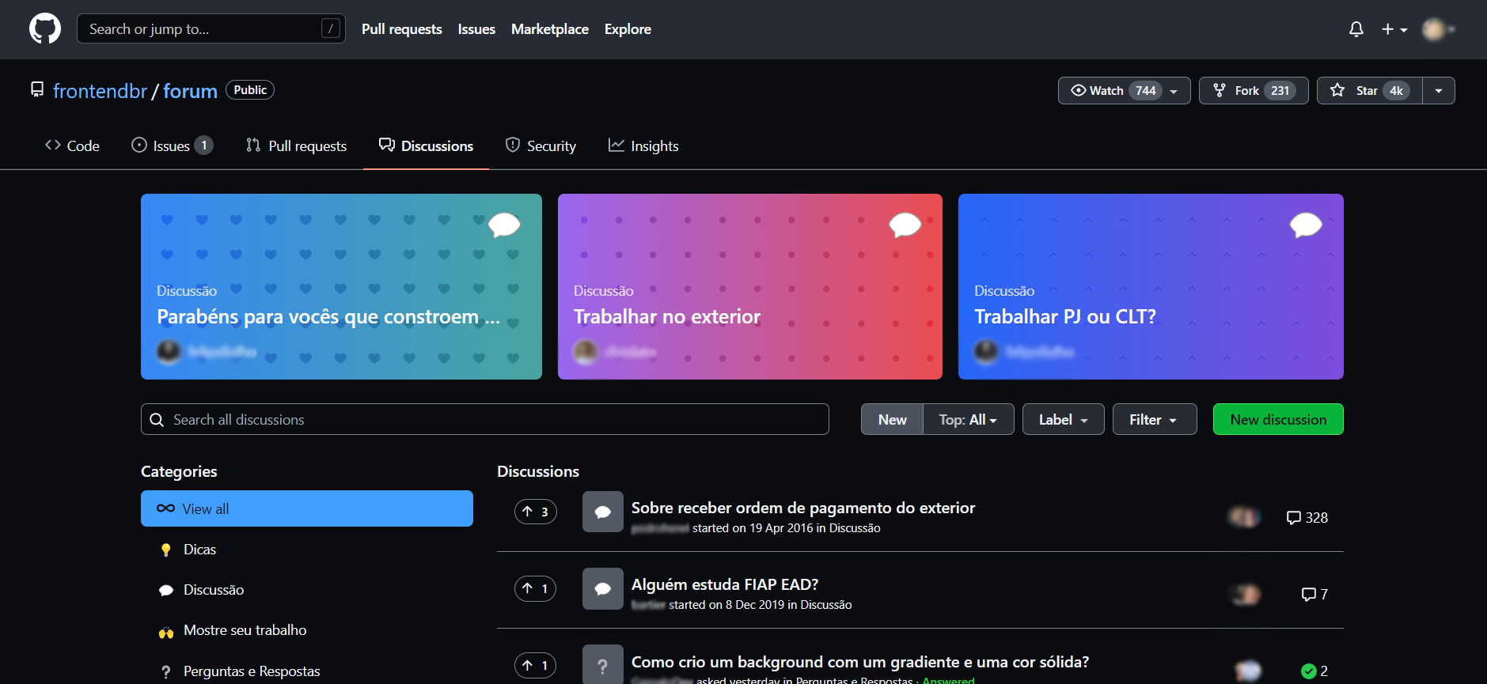Click participant avatars on Sobre receber ordem row
1487x684 pixels.
(1244, 517)
